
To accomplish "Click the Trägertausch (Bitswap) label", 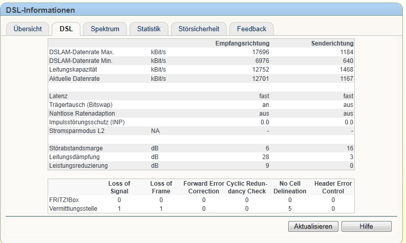I will click(x=81, y=105).
